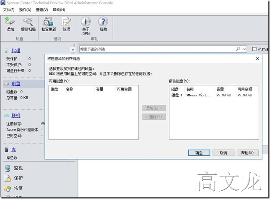The height and width of the screenshot is (199, 270).
Task: Select the Protection (保护) label
Action: (18, 178)
